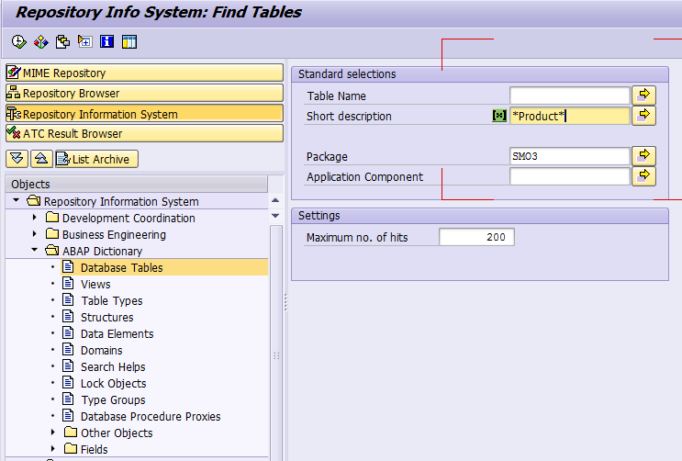
Task: Click the collapse-all-nodes up arrow button
Action: [41, 159]
